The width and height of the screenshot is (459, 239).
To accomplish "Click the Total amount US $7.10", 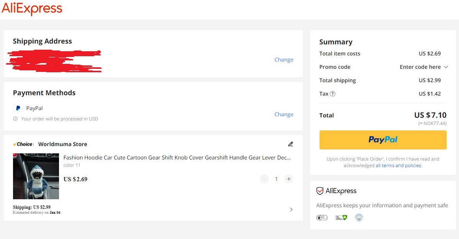I will (430, 115).
